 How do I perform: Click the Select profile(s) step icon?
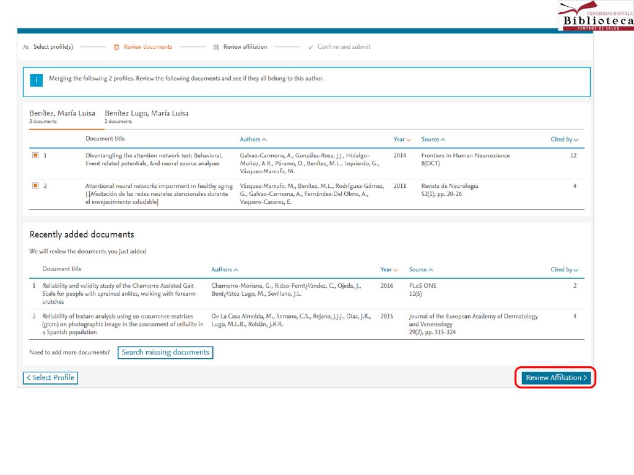click(26, 47)
